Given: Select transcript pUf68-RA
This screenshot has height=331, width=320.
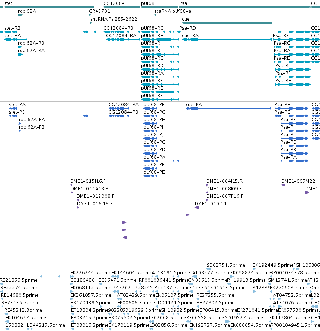Looking at the screenshot, I should [160, 77].
